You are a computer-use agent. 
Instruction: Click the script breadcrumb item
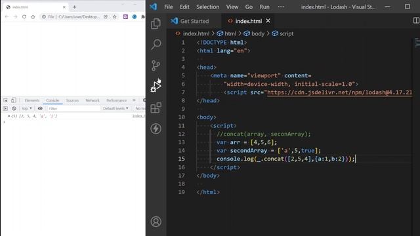pos(283,33)
